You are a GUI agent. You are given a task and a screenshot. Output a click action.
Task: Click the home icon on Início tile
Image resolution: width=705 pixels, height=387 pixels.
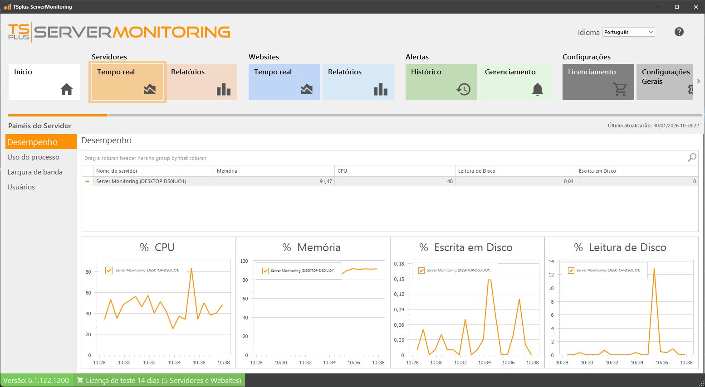point(67,89)
